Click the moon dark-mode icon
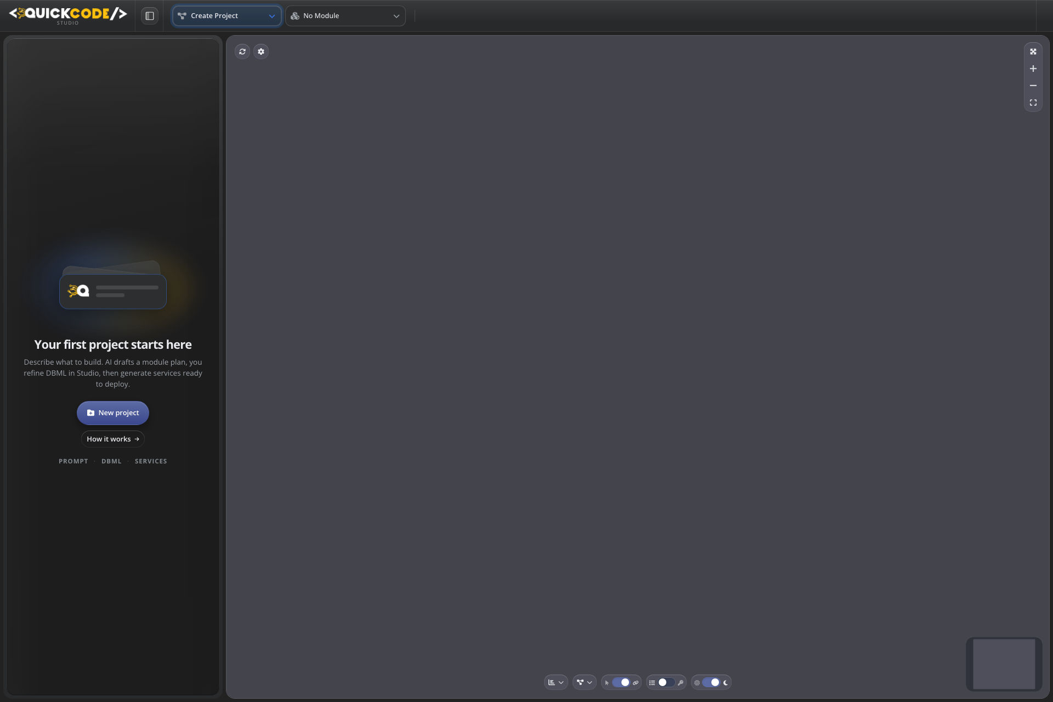The image size is (1053, 702). click(x=726, y=683)
